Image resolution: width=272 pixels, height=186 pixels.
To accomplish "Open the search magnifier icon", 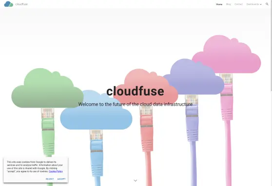I will tap(267, 4).
